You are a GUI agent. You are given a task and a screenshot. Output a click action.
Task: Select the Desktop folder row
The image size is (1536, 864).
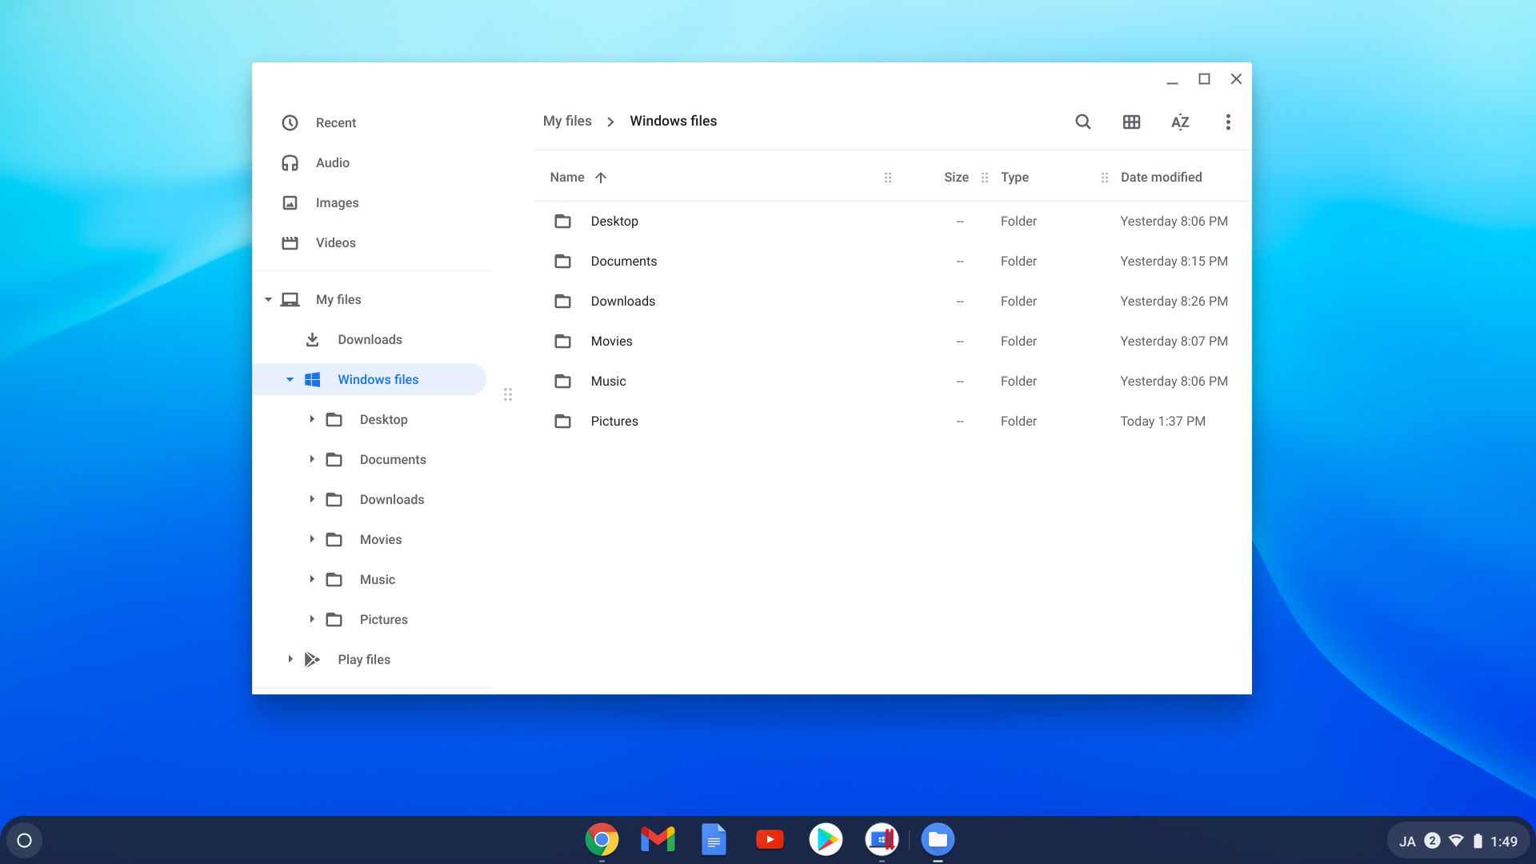(x=892, y=221)
